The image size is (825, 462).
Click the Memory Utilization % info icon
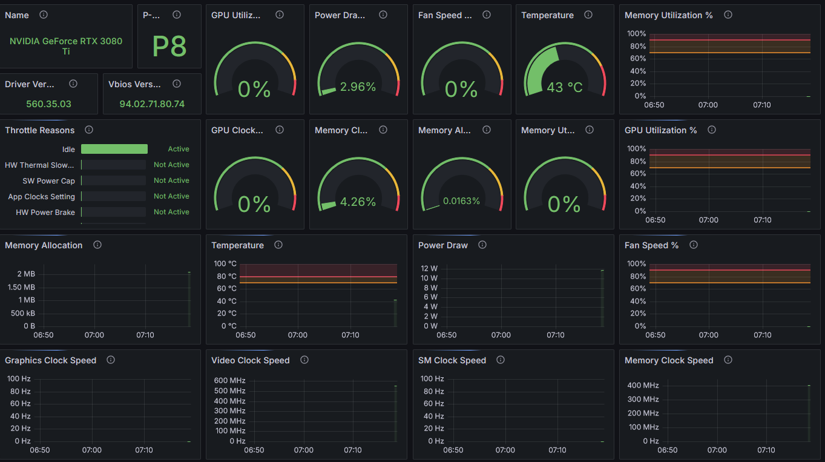point(727,15)
